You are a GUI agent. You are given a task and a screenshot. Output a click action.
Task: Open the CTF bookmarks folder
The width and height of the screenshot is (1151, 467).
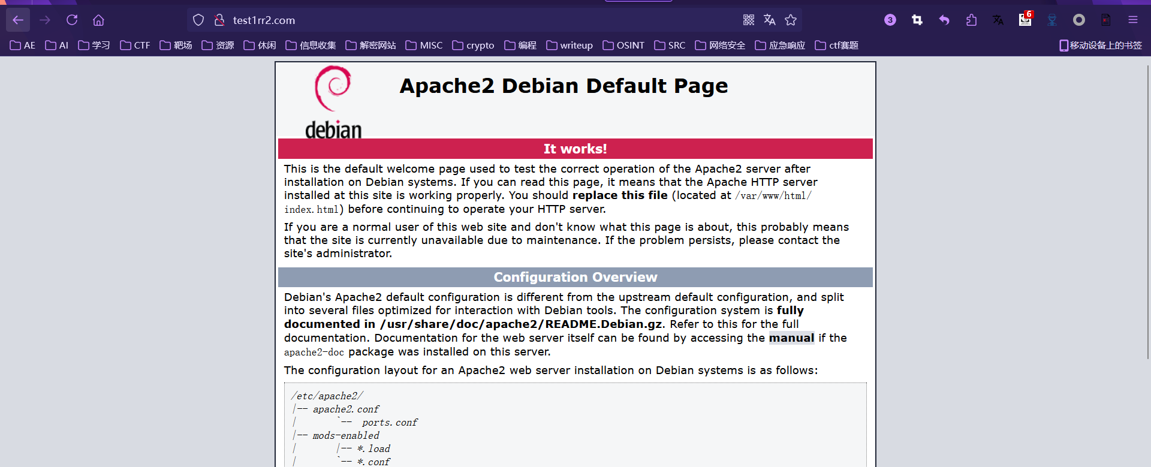coord(135,46)
